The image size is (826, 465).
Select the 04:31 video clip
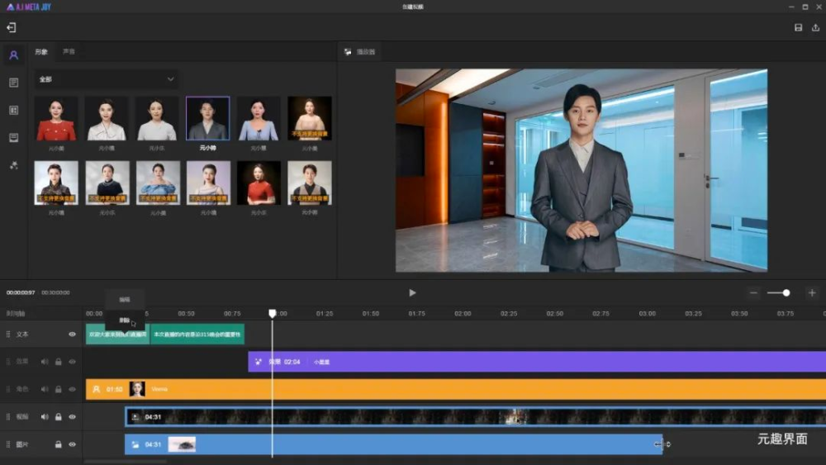click(475, 416)
